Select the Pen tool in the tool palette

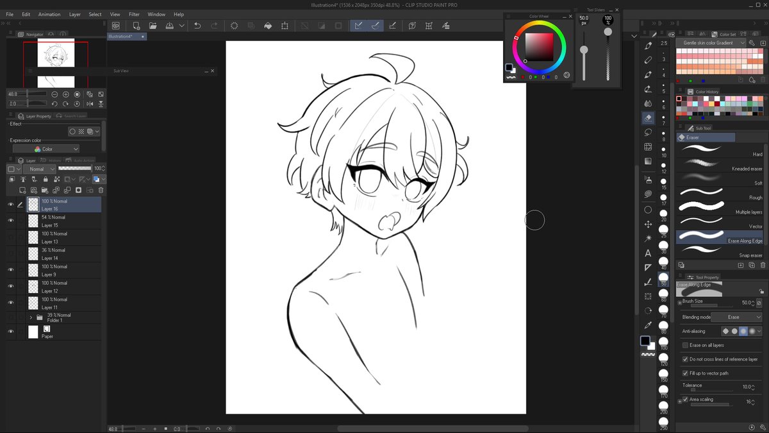pyautogui.click(x=648, y=46)
